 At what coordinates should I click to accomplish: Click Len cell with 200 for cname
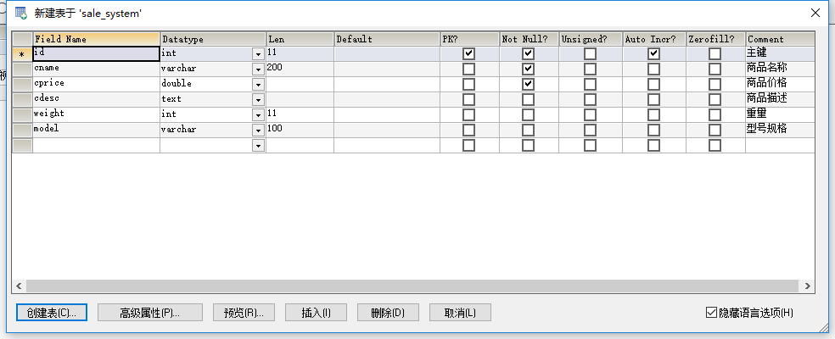[x=300, y=69]
